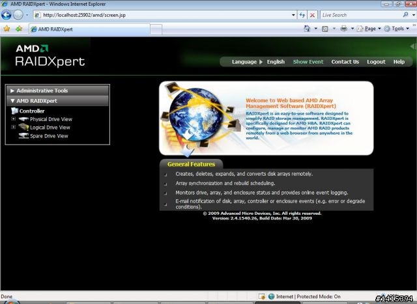Click the Show Event link
Viewport: 417px width, 304px height.
click(x=308, y=62)
